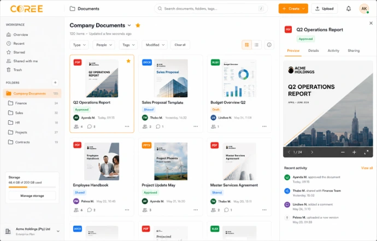Open more options on Master Services Agreement card
Screen dimensions: 377x241
264,210
